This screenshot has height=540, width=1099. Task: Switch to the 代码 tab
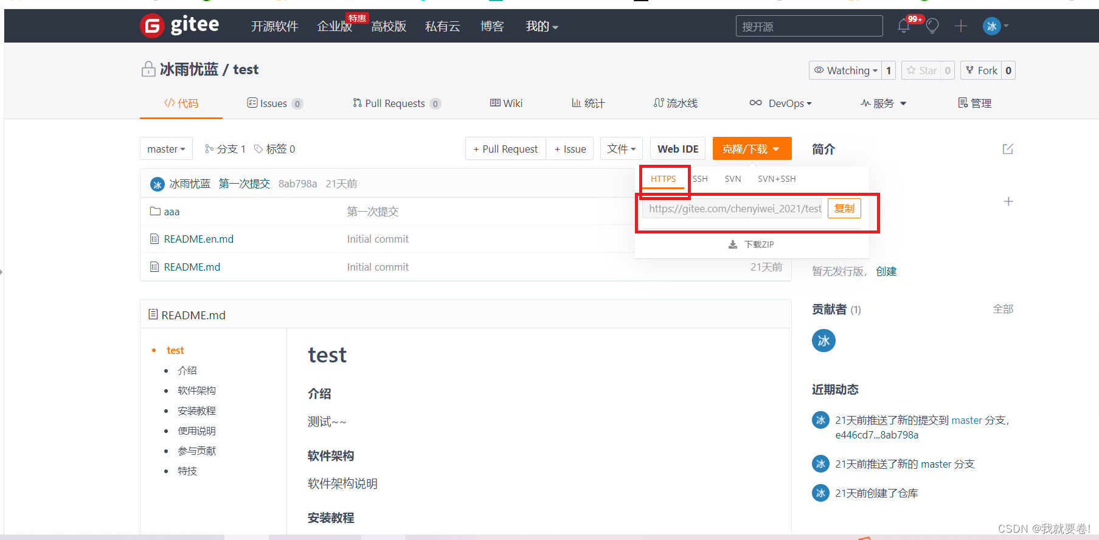tap(181, 103)
